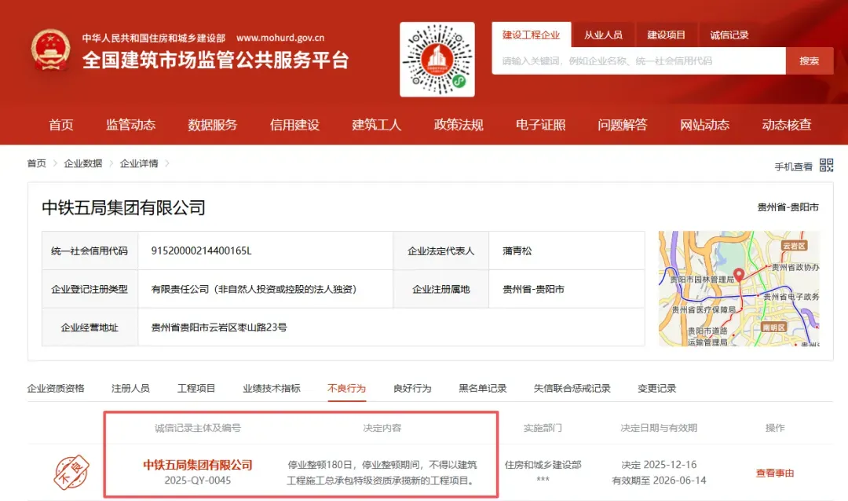The width and height of the screenshot is (848, 501).
Task: Select the 诚信记录 search tab
Action: [x=729, y=35]
